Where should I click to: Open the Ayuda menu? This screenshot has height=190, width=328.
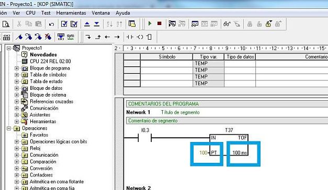123,13
